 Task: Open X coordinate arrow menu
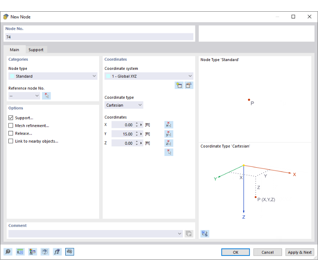(x=141, y=125)
